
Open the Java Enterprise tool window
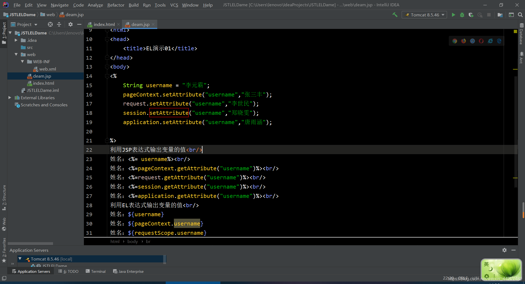[x=128, y=271]
